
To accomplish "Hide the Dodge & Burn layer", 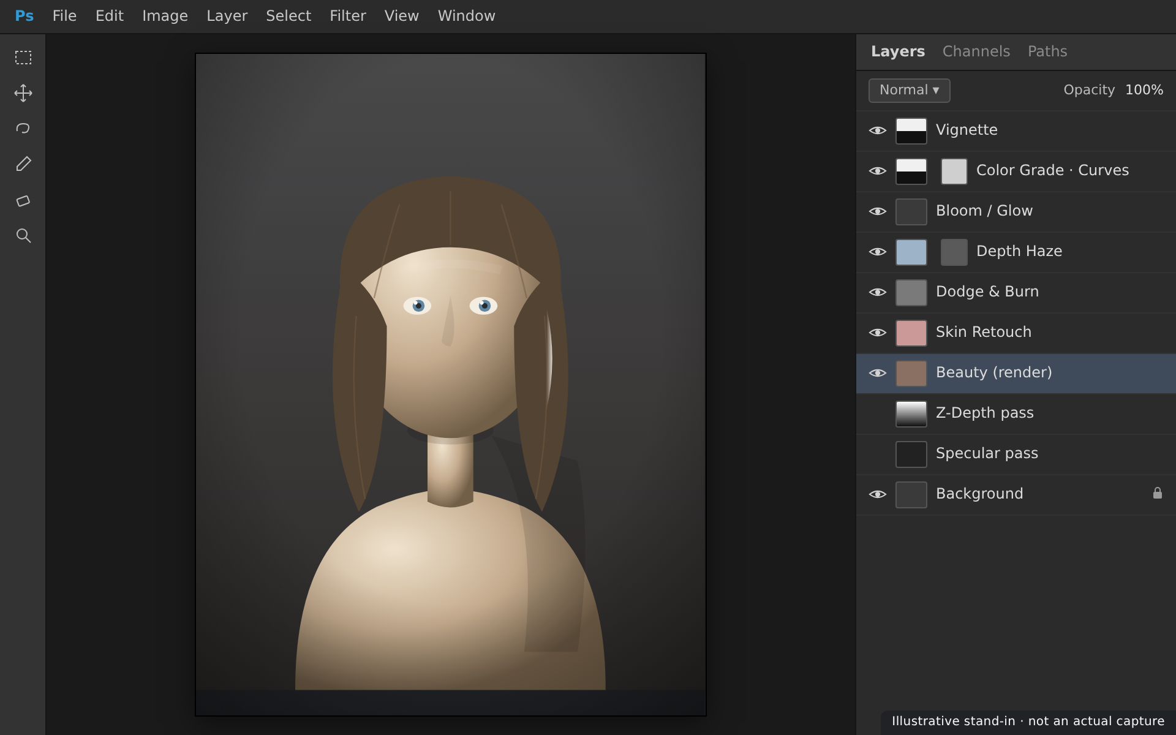I will point(878,292).
